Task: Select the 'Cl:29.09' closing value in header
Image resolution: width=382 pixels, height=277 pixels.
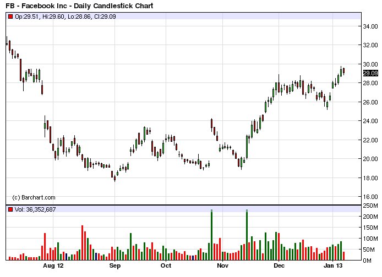Action: 105,16
